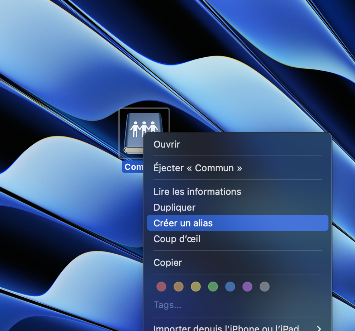Choose Dupliquer in the context menu
The width and height of the screenshot is (355, 331).
pos(237,207)
